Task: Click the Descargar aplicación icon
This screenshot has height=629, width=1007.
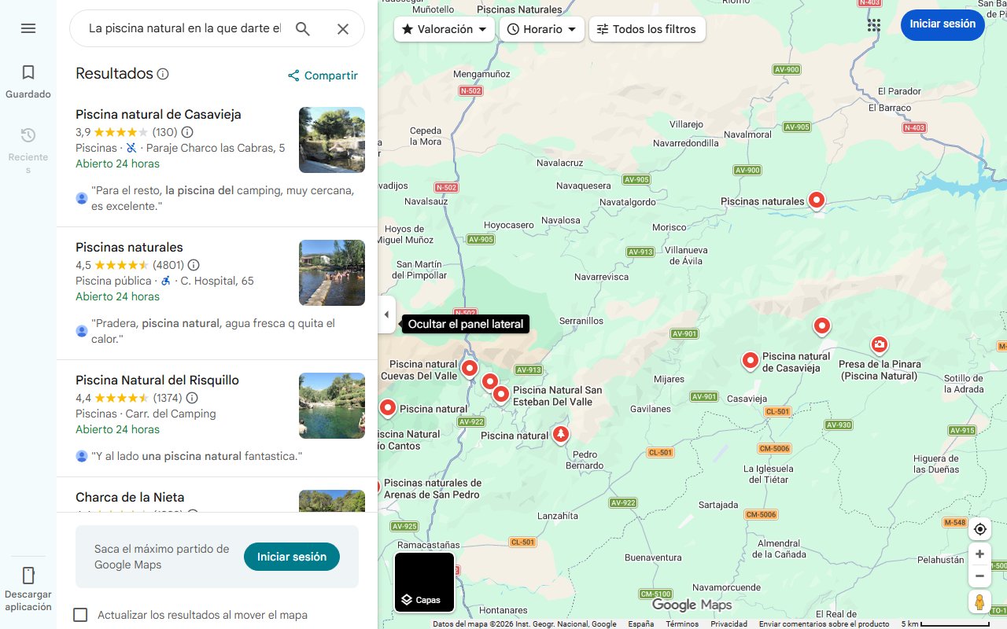Action: point(28,575)
